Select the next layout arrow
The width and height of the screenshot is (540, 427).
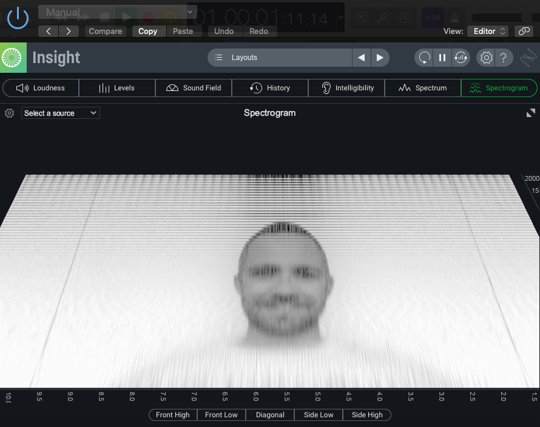click(x=380, y=58)
